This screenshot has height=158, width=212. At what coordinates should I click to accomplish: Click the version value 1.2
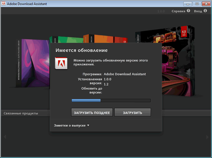tap(106, 84)
